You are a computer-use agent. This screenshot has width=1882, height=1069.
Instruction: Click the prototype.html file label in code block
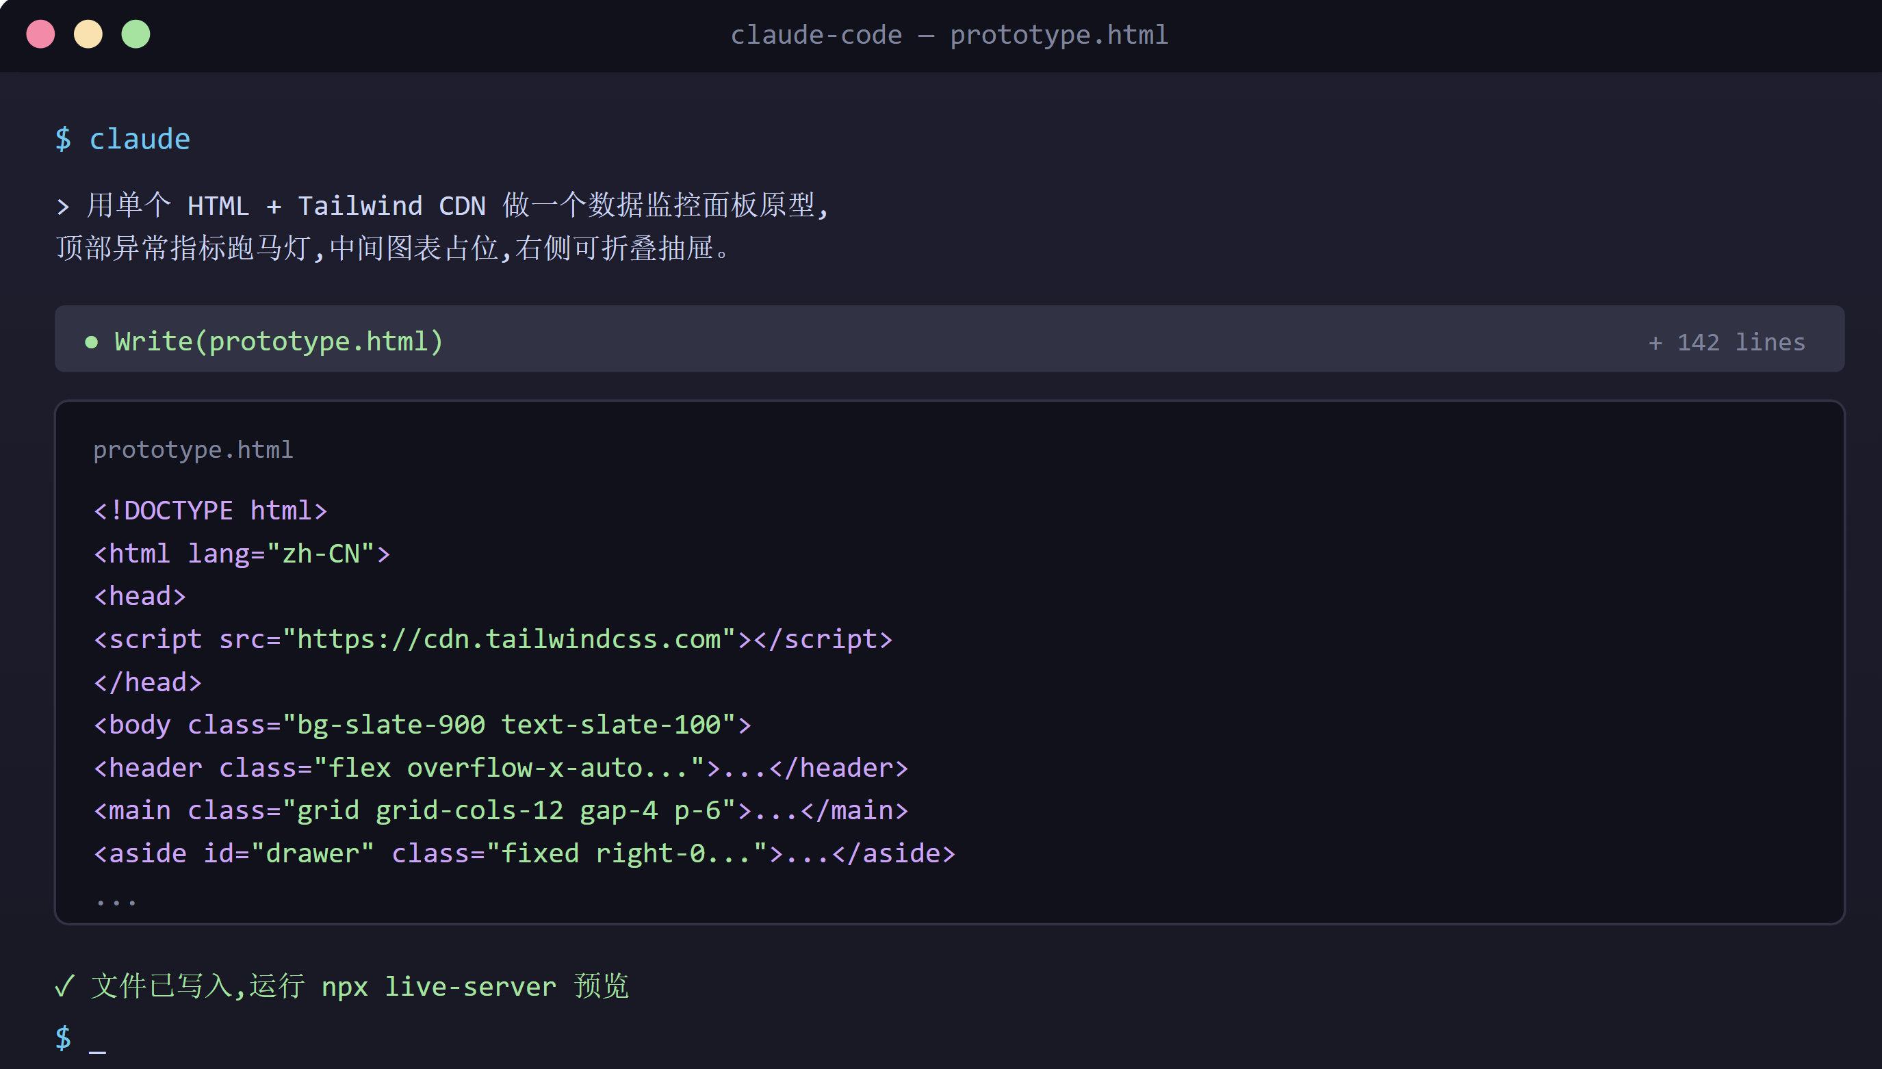(x=193, y=450)
